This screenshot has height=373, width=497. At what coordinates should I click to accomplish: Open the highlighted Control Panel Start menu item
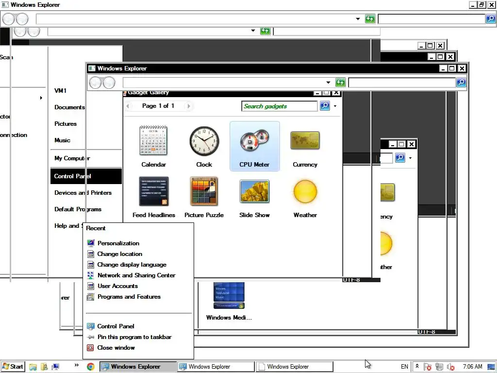86,176
